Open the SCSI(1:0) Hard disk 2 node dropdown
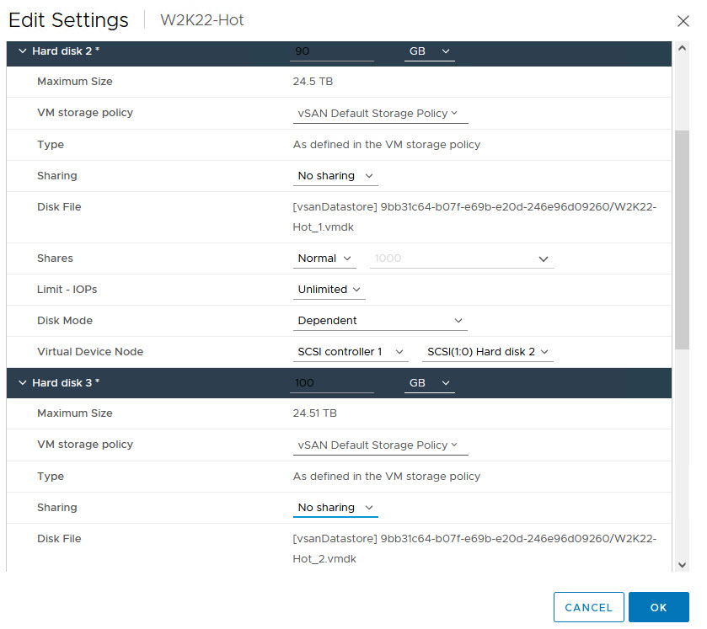The width and height of the screenshot is (707, 629). (x=487, y=352)
